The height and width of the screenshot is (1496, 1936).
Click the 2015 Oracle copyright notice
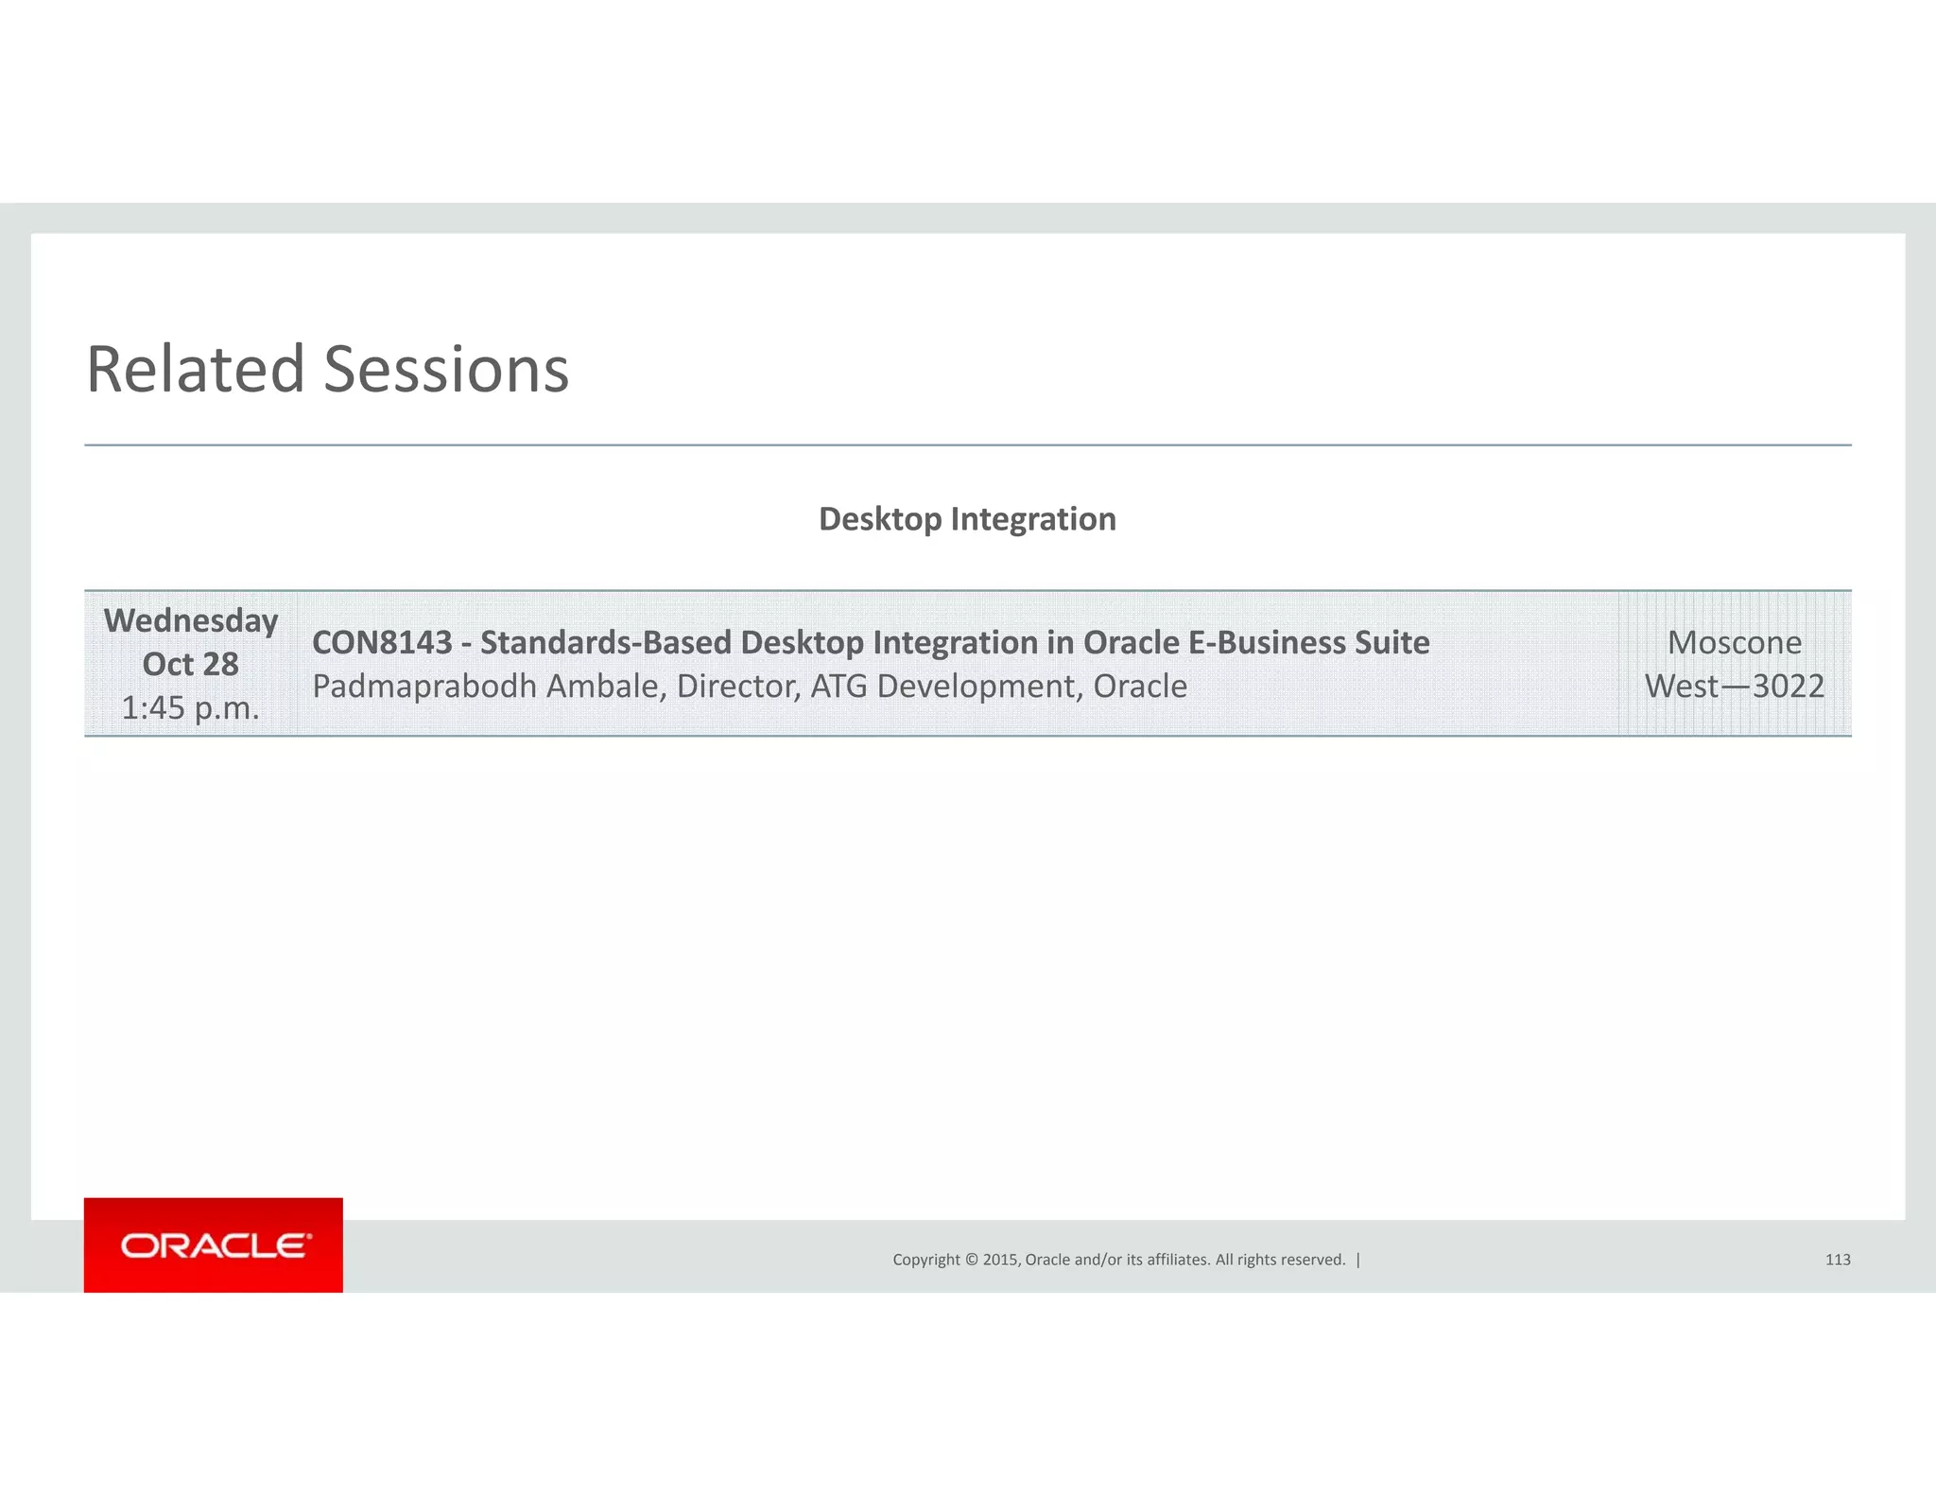point(1119,1260)
